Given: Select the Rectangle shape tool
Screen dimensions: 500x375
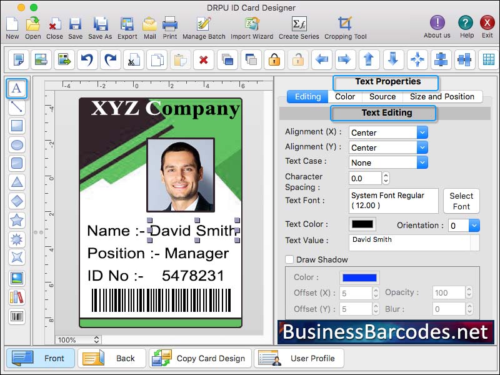Looking at the screenshot, I should click(17, 126).
